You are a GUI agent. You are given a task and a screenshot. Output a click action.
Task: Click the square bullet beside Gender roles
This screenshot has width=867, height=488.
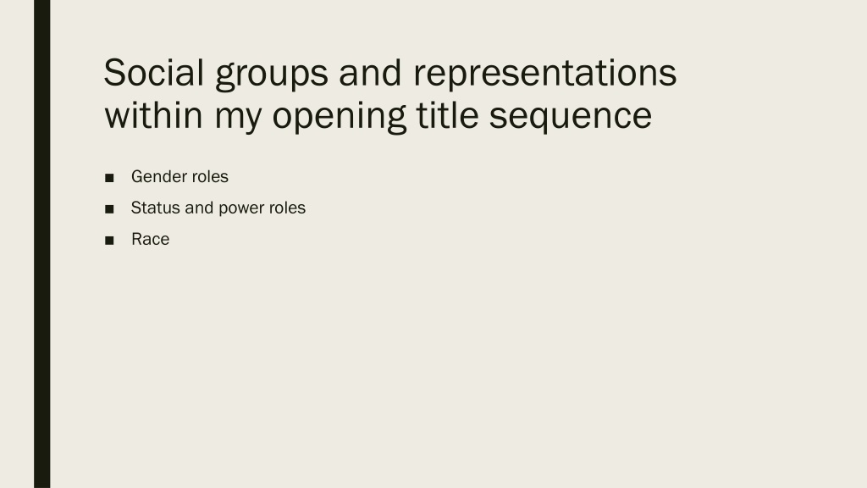109,178
